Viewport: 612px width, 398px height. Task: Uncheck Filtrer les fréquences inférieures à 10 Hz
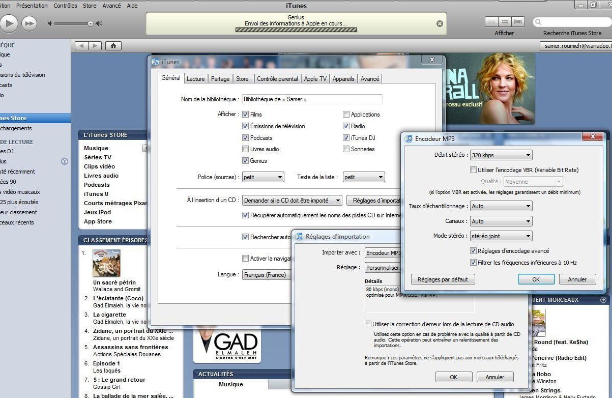click(x=474, y=263)
